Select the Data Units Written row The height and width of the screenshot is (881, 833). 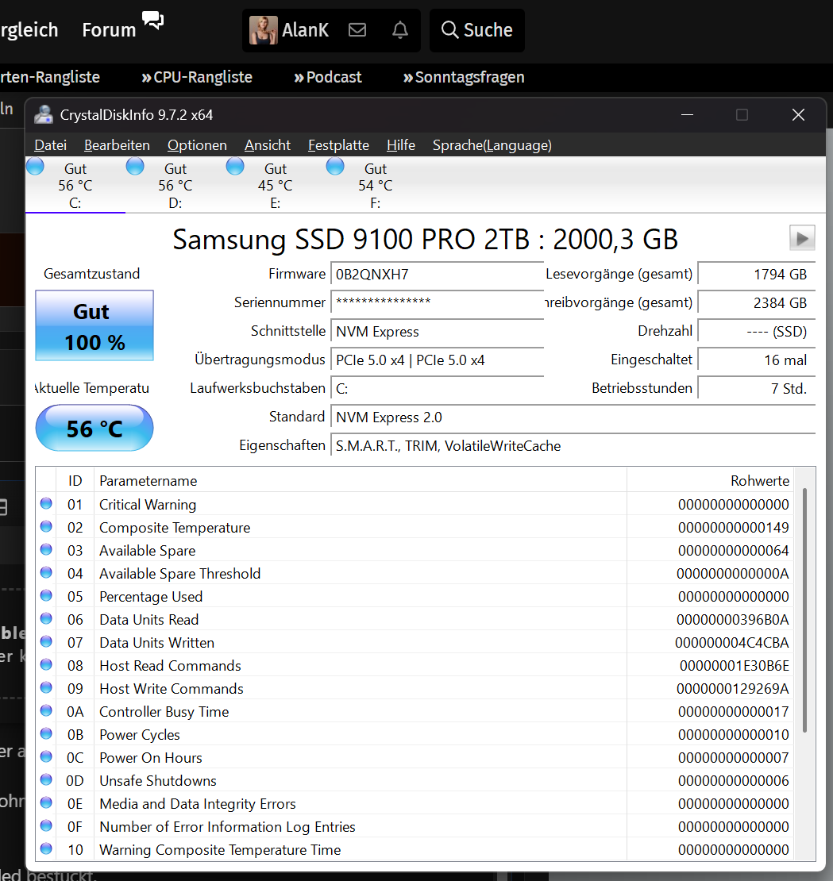coord(415,643)
